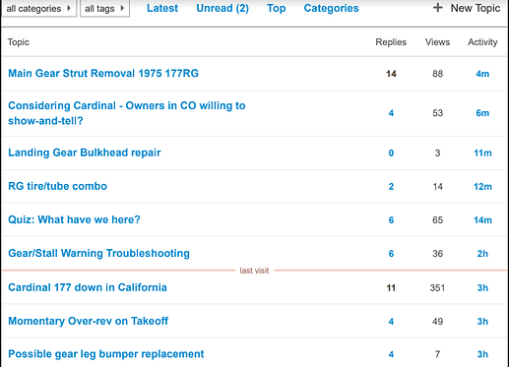Image resolution: width=509 pixels, height=367 pixels.
Task: Open Considering Cardinal owners in CO topic
Action: (127, 113)
